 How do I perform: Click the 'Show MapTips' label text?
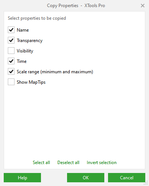coord(31,82)
